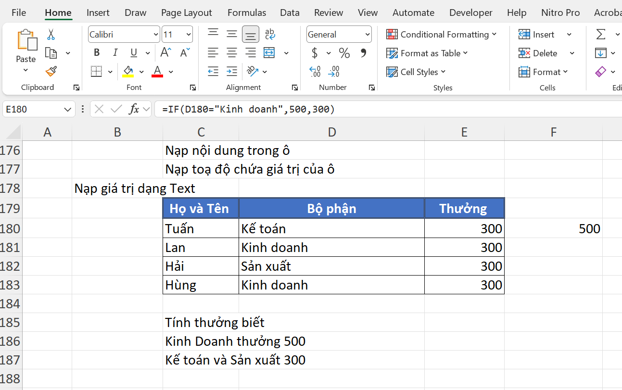The width and height of the screenshot is (622, 390).
Task: Select the Format Painter brush
Action: [x=51, y=72]
